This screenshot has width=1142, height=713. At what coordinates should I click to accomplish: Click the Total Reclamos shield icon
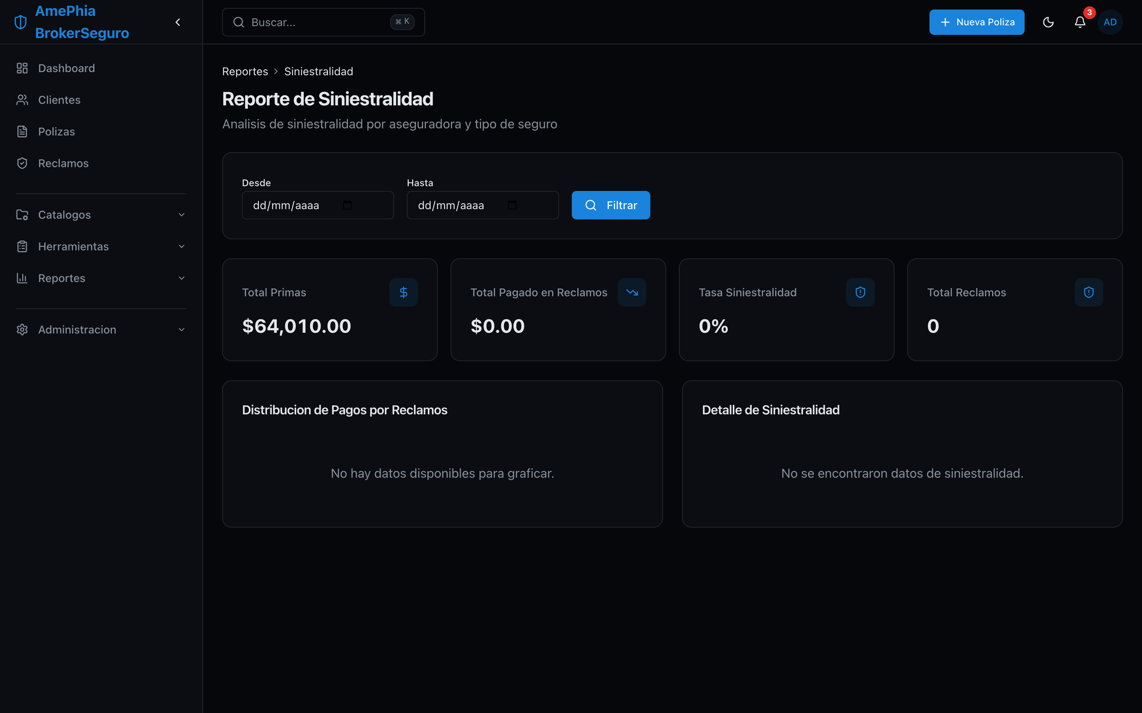(x=1089, y=292)
